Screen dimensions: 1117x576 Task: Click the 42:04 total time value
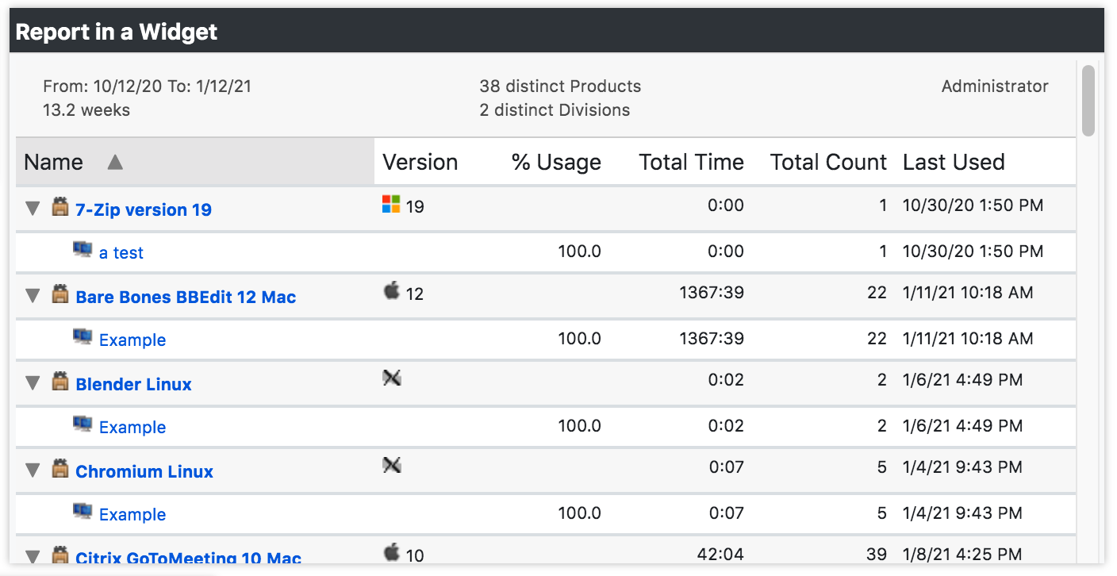click(x=721, y=554)
